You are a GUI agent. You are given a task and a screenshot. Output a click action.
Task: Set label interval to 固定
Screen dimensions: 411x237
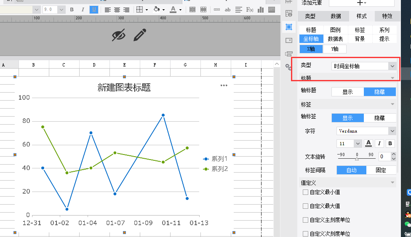pyautogui.click(x=381, y=170)
